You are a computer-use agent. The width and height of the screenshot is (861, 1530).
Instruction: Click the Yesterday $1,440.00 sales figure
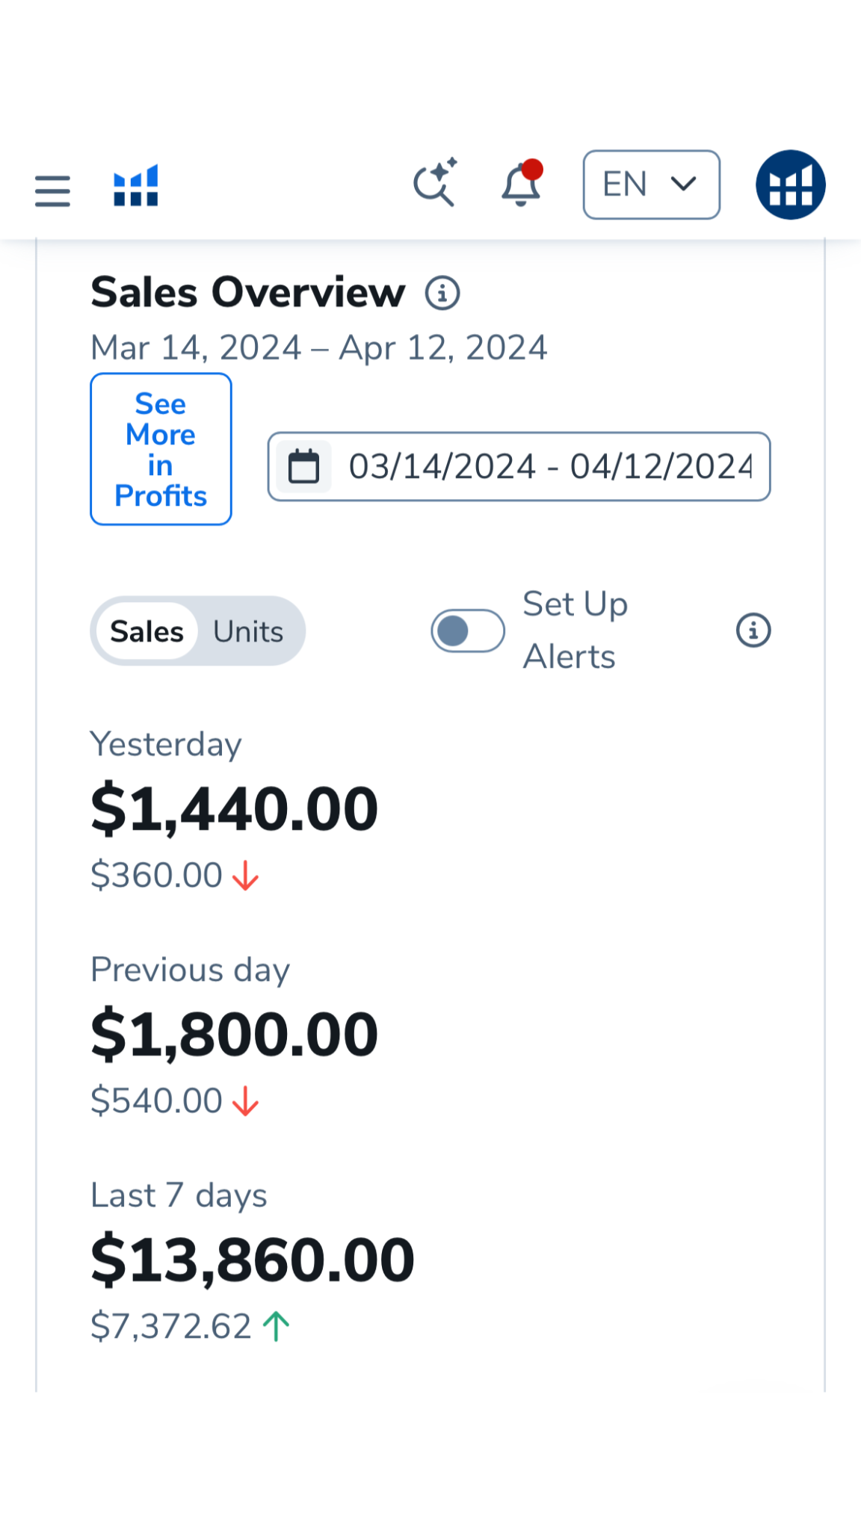point(234,809)
